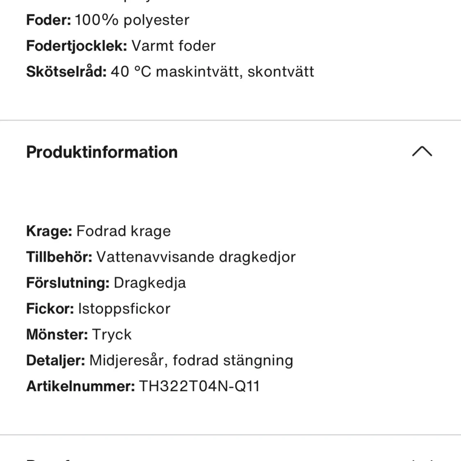This screenshot has height=461, width=461.
Task: Click the Fodrad krage text
Action: tap(123, 231)
